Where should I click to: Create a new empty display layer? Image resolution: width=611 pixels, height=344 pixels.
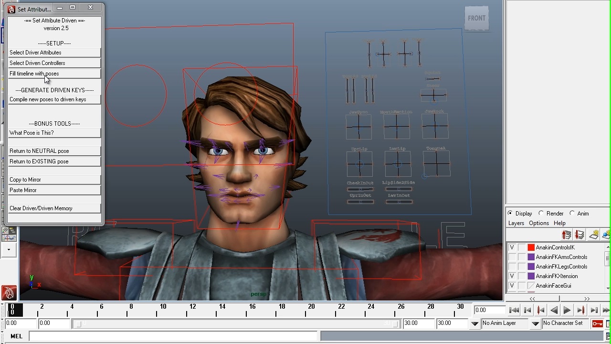pos(594,235)
